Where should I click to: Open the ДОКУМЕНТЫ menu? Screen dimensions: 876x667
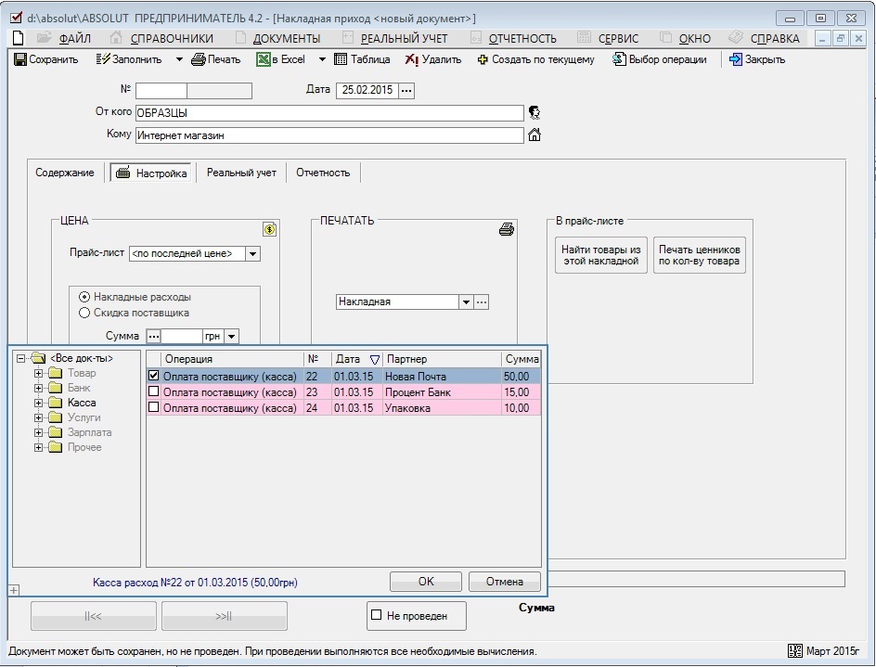287,39
